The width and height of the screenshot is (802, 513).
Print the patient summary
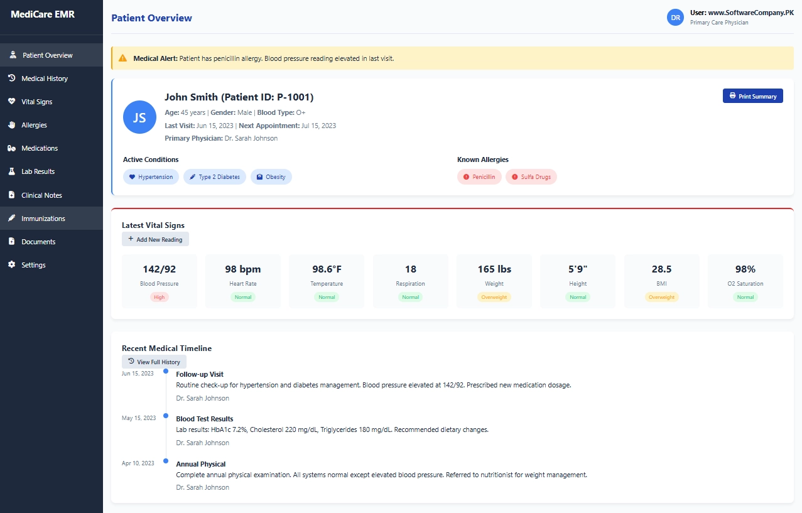tap(752, 96)
